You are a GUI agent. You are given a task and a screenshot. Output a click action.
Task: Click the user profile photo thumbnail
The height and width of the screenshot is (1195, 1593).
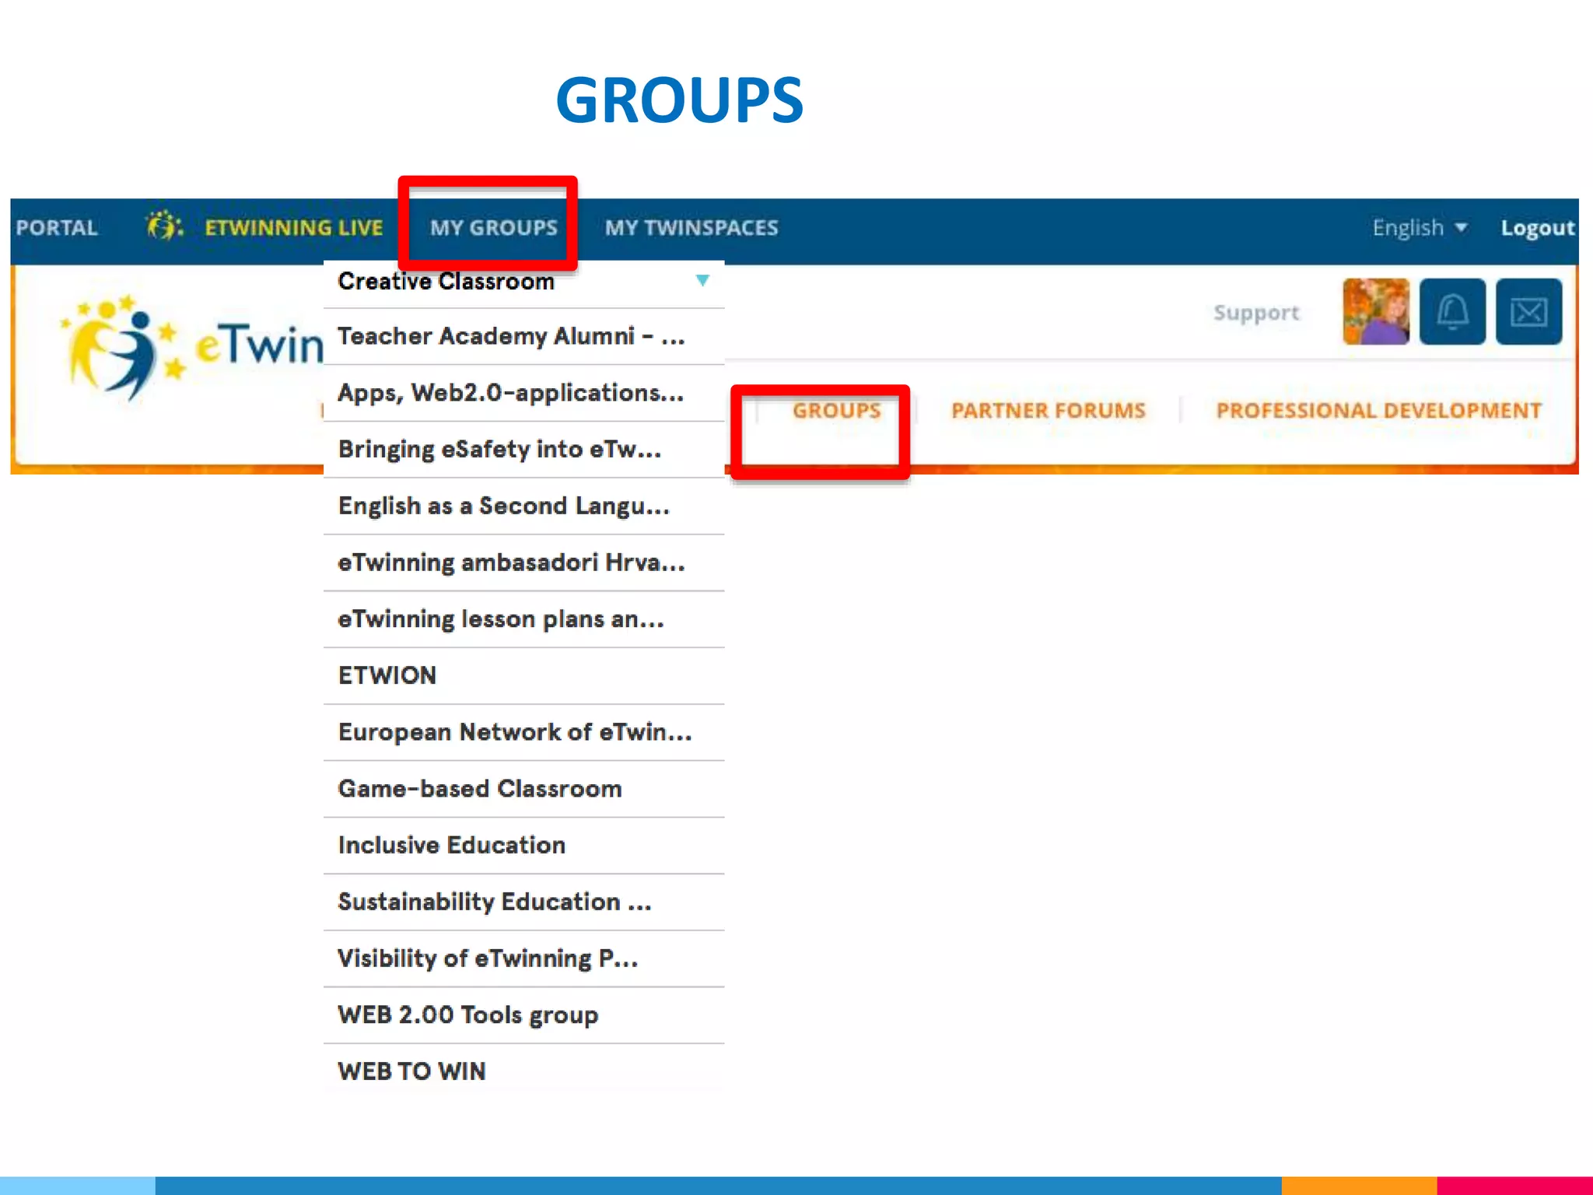(x=1376, y=312)
